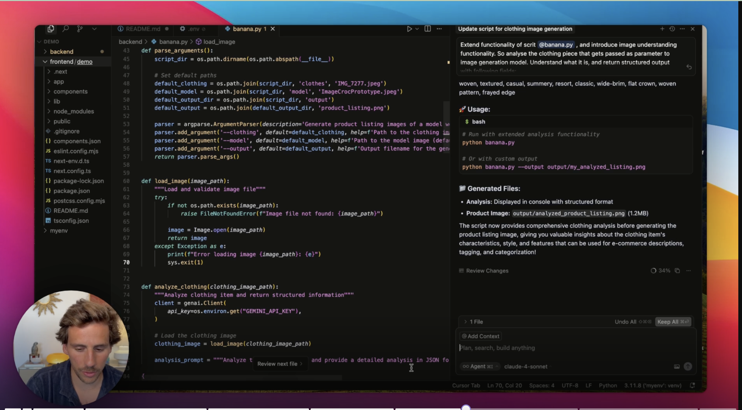This screenshot has height=410, width=742.
Task: Click the gear icon on the .env tab
Action: click(x=182, y=29)
